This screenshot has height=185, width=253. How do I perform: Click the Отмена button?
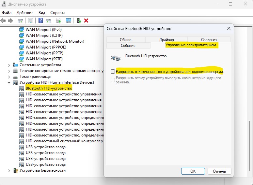[219, 171]
